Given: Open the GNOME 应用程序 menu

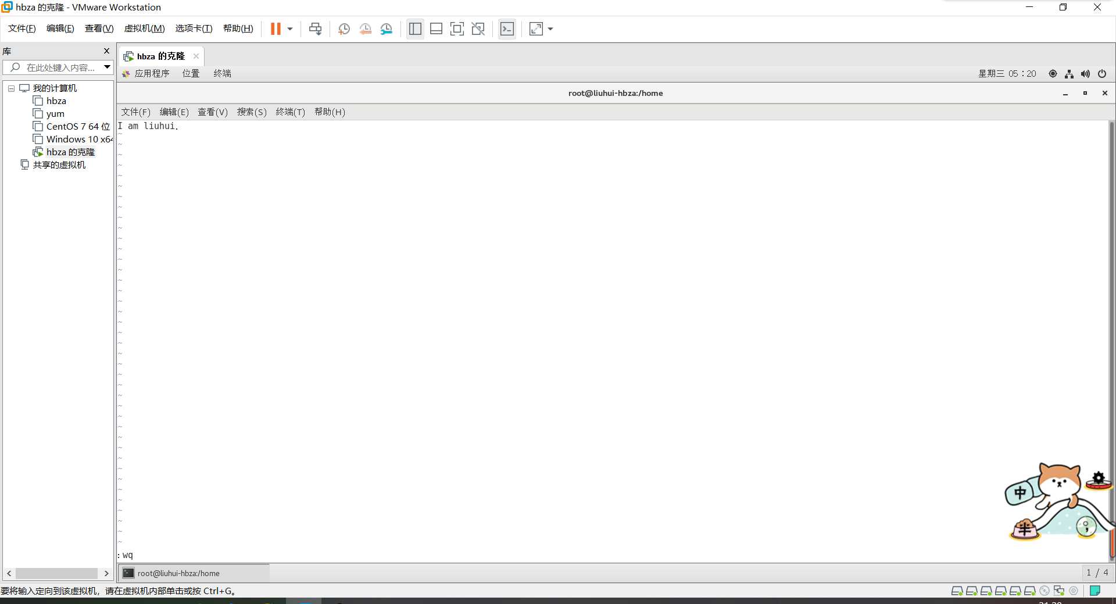Looking at the screenshot, I should click(x=145, y=74).
